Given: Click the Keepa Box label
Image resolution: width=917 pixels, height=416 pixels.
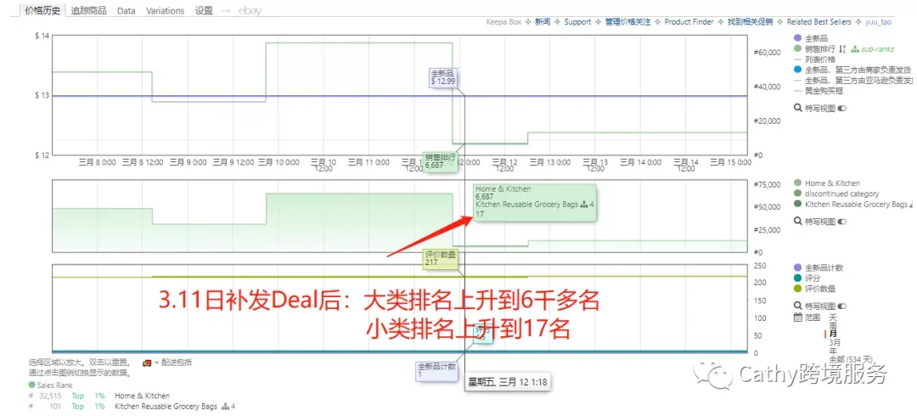Looking at the screenshot, I should click(504, 21).
